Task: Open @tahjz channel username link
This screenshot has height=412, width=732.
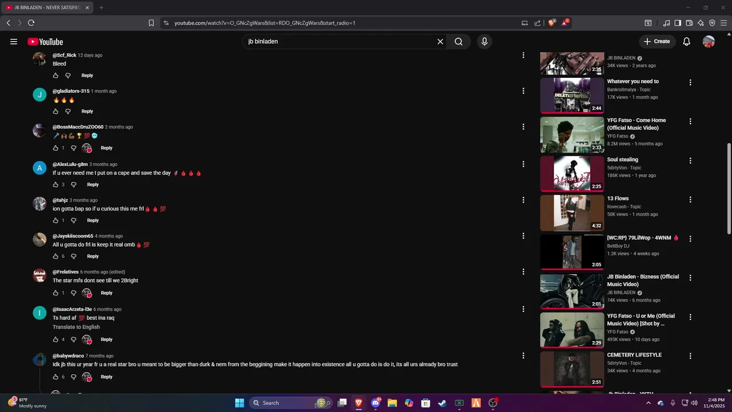Action: click(60, 200)
